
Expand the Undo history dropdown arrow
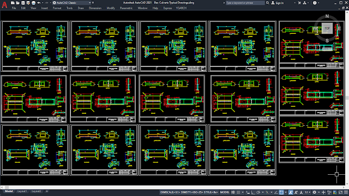tap(43, 3)
